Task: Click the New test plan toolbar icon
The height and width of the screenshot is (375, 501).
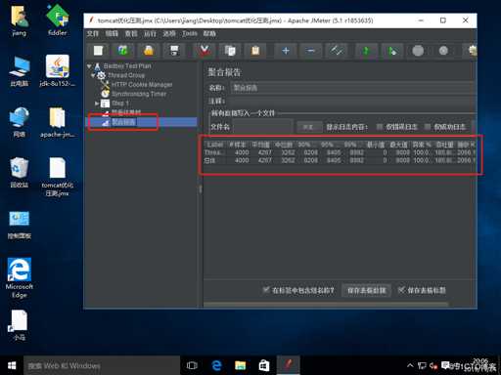Action: tap(98, 51)
